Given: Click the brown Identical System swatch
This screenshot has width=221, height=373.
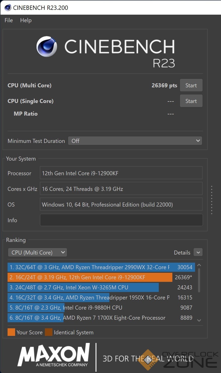Looking at the screenshot, I should 49,332.
